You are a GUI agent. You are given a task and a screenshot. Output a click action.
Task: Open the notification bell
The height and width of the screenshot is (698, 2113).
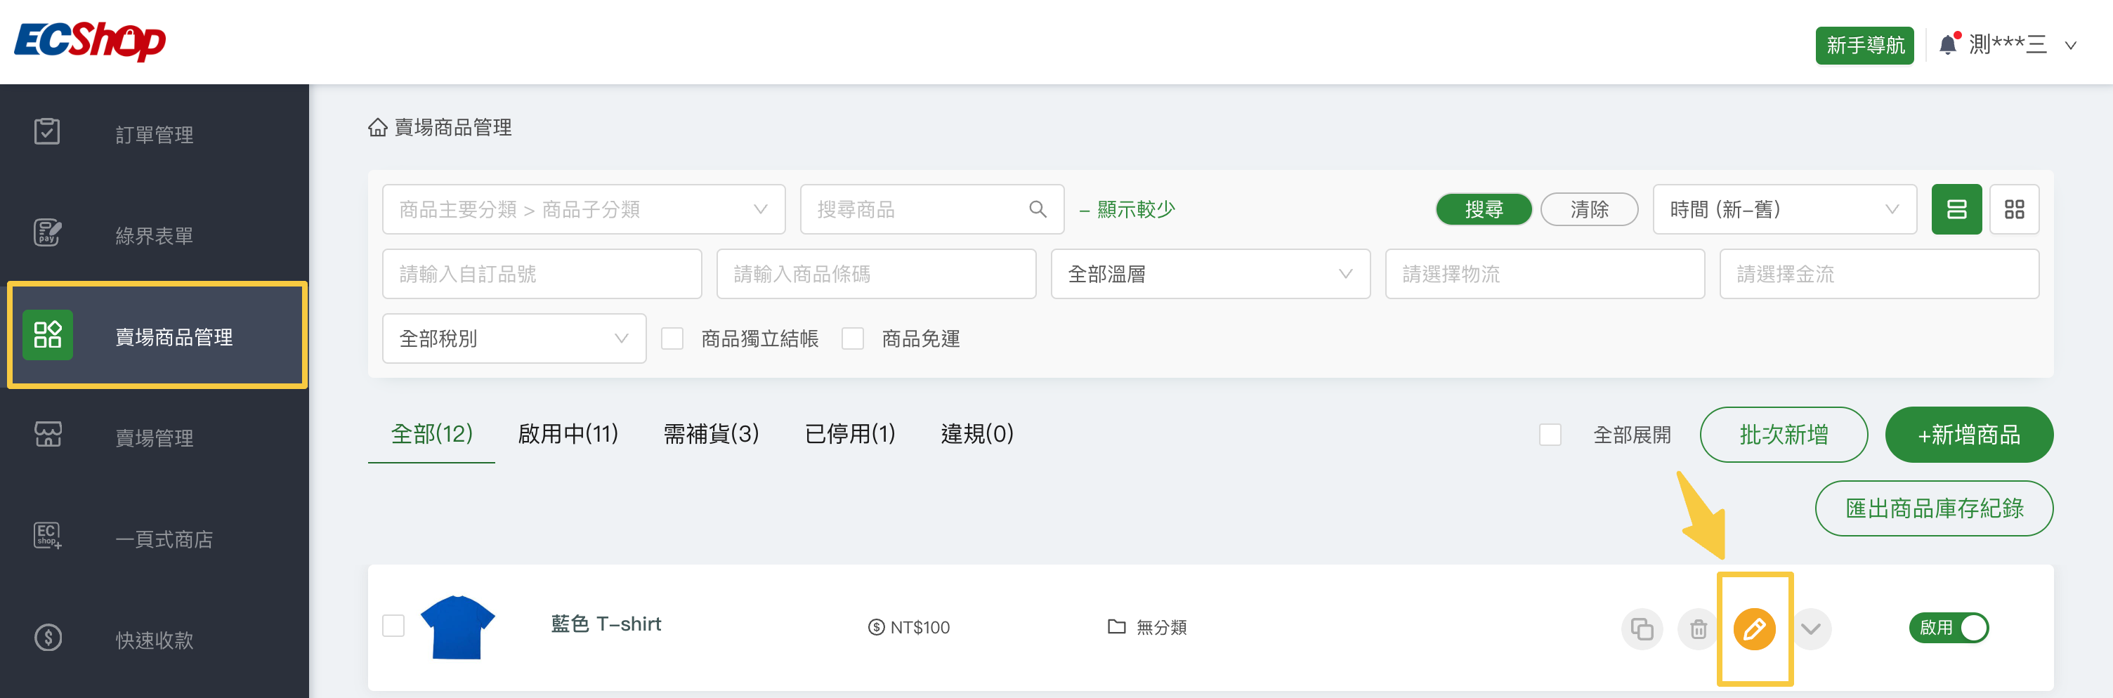[1949, 44]
